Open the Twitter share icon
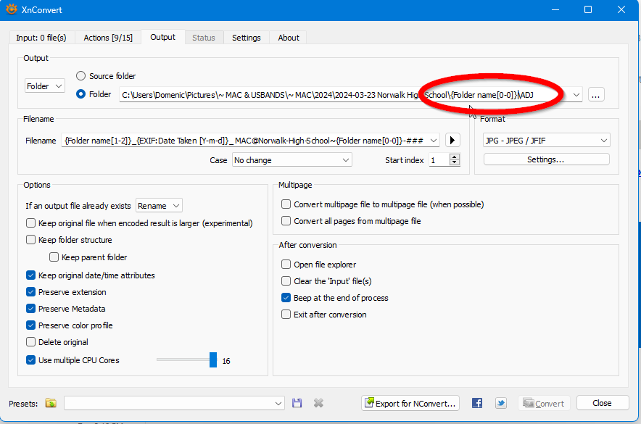Viewport: 641px width, 424px height. click(x=501, y=403)
